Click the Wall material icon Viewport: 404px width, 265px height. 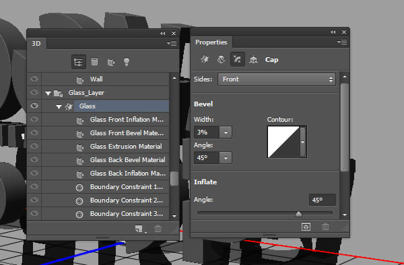coord(80,80)
